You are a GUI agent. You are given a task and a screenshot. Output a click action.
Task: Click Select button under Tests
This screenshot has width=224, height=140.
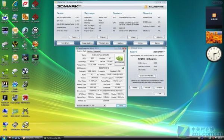pyautogui.click(x=74, y=37)
